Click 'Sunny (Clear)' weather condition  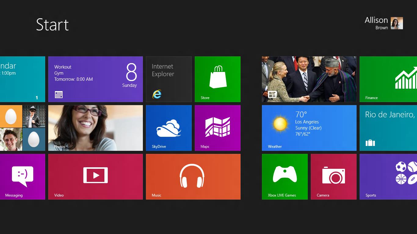pyautogui.click(x=308, y=128)
